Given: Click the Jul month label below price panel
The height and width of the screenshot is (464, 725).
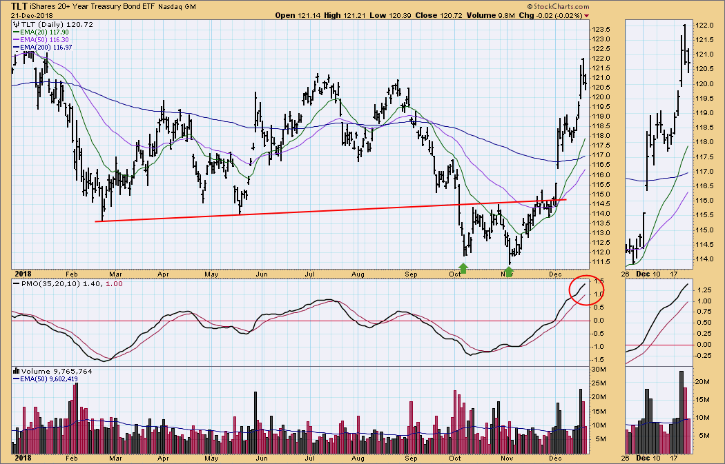Looking at the screenshot, I should point(310,274).
